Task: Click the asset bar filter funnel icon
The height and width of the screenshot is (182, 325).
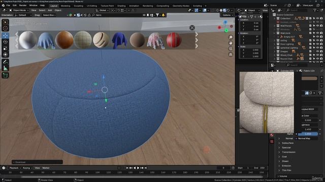Action: (x=157, y=15)
